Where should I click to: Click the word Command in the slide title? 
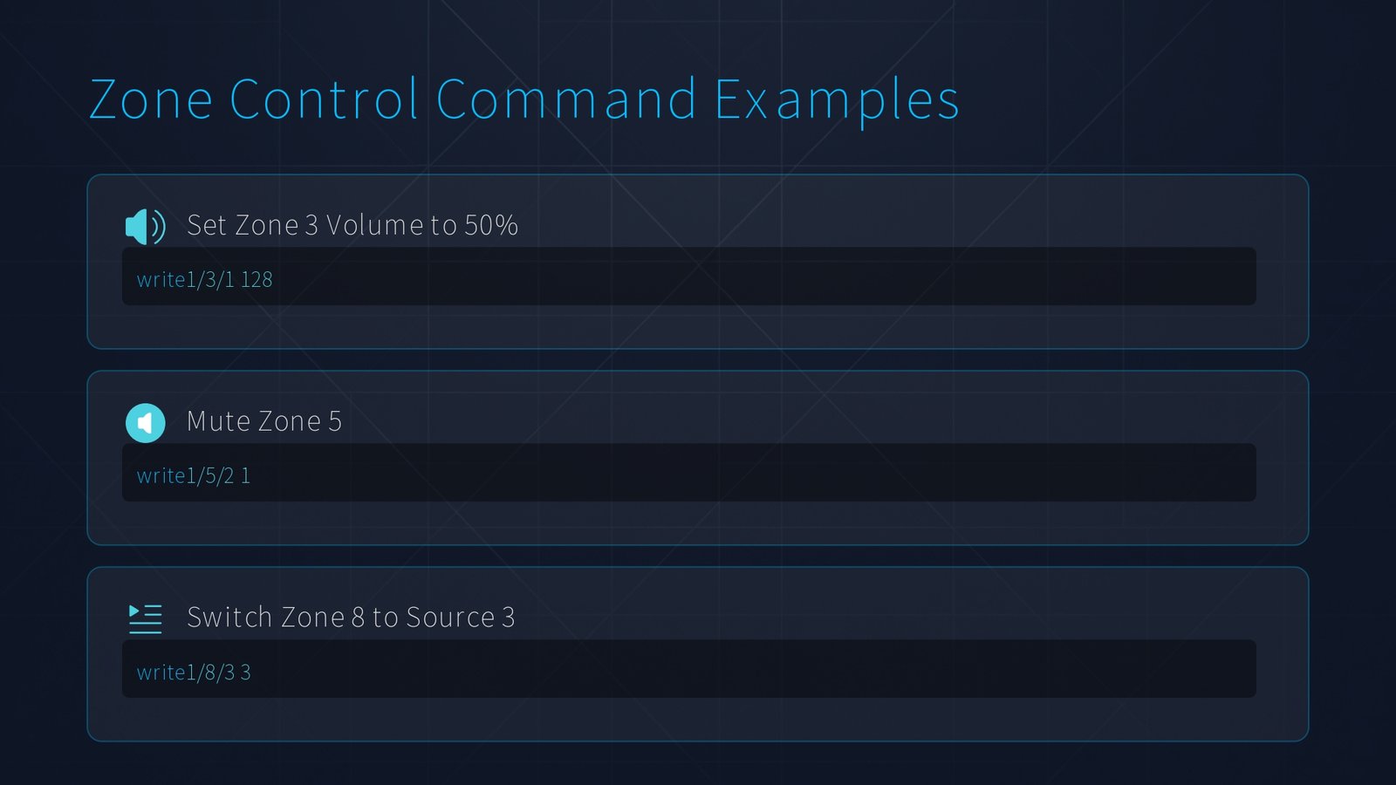coord(565,99)
